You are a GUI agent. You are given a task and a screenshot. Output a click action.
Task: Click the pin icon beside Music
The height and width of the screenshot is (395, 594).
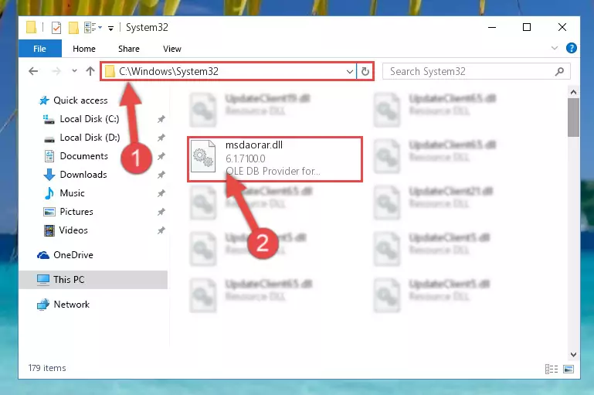[161, 193]
